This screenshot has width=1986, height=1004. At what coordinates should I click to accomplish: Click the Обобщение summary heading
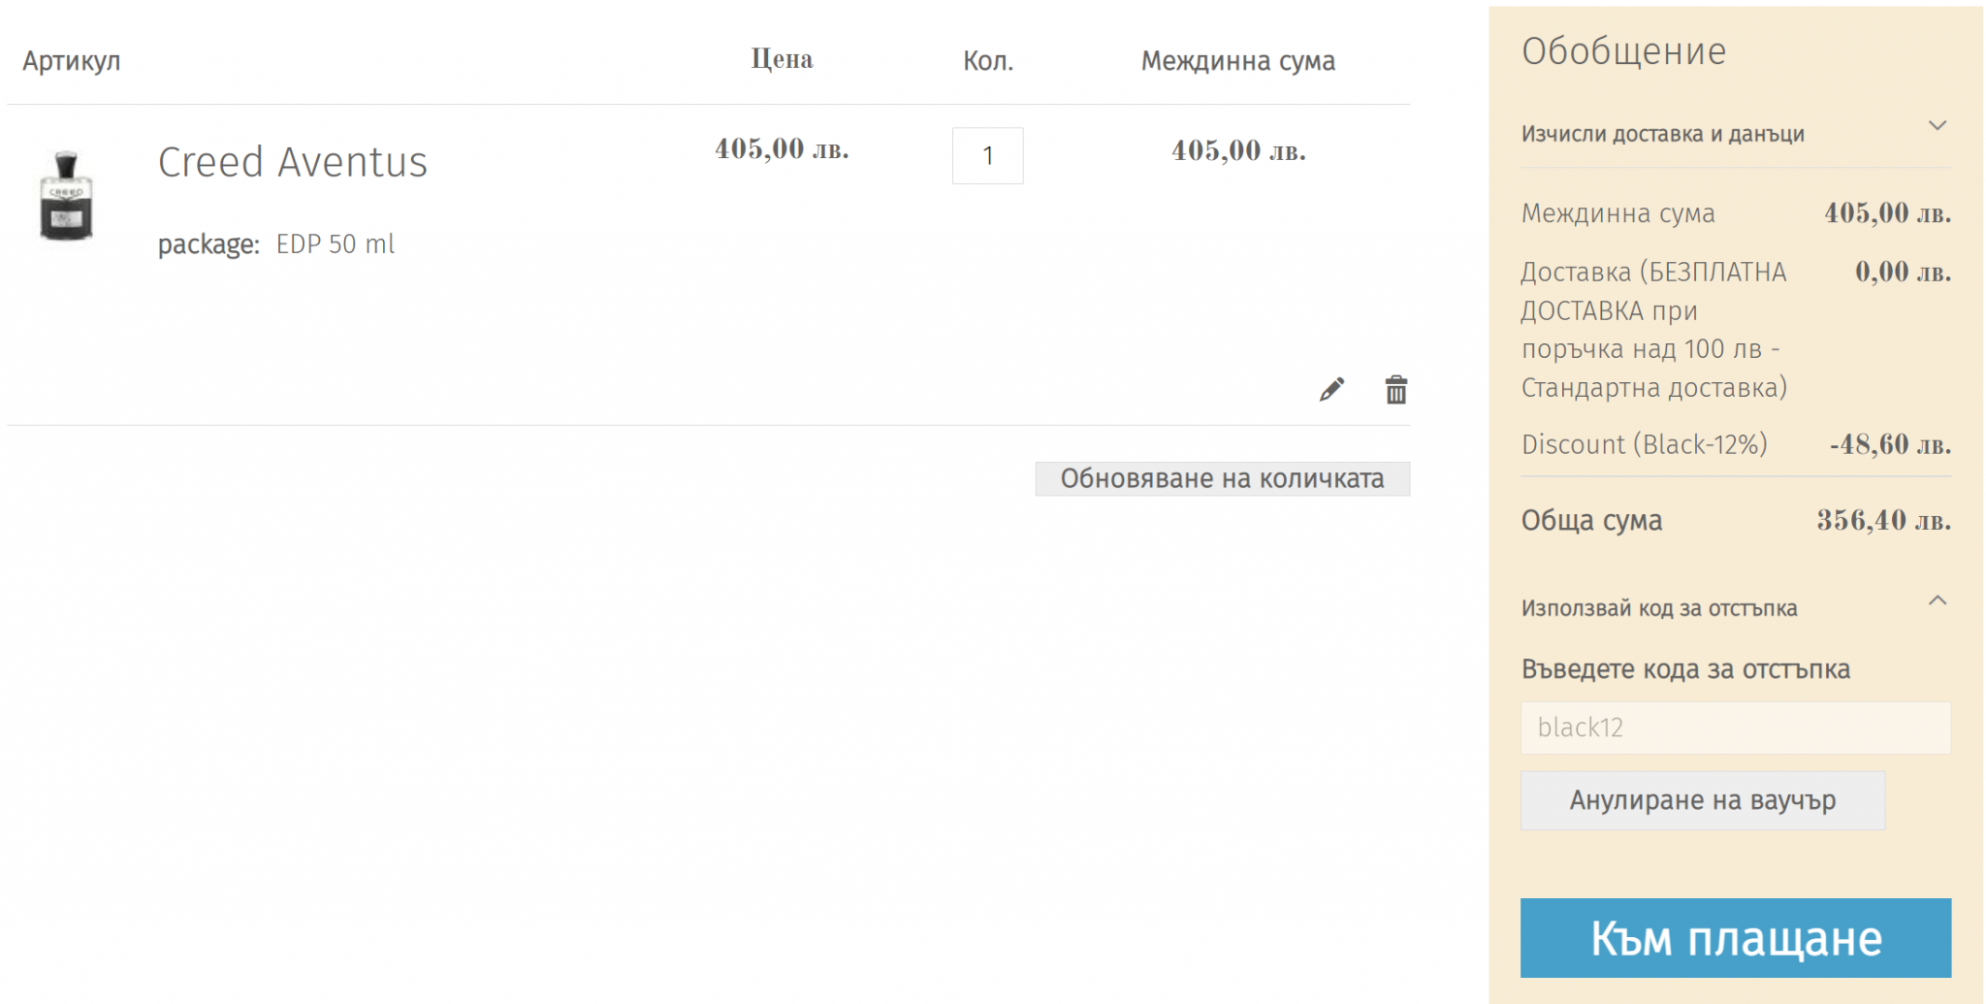click(x=1623, y=51)
